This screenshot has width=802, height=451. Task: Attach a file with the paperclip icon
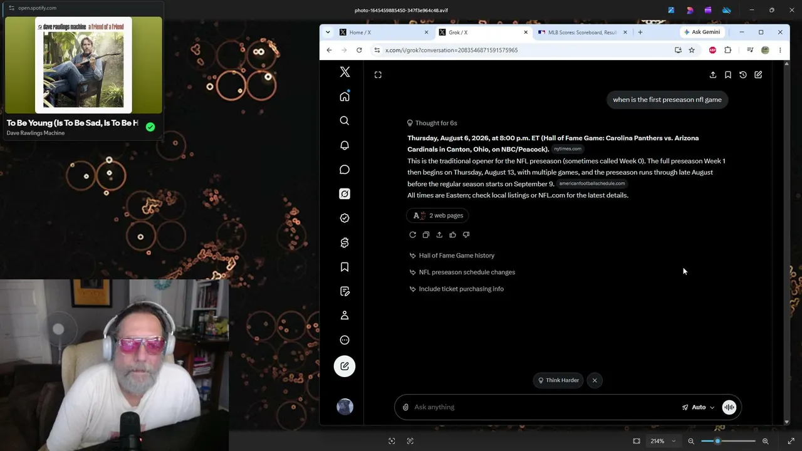405,407
